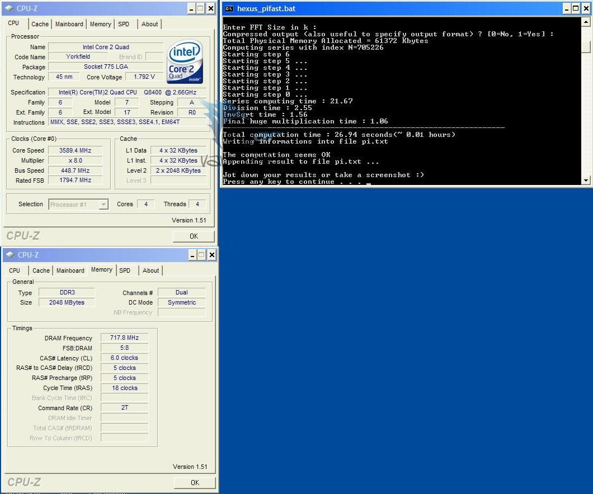This screenshot has width=593, height=494.
Task: Minimize the top CPU-Z window
Action: (x=192, y=9)
